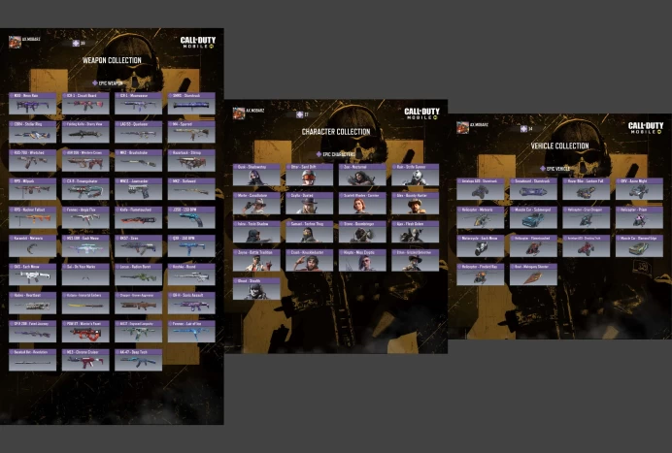
Task: Select the Motorcycle Each Meow vehicle card
Action: [480, 245]
